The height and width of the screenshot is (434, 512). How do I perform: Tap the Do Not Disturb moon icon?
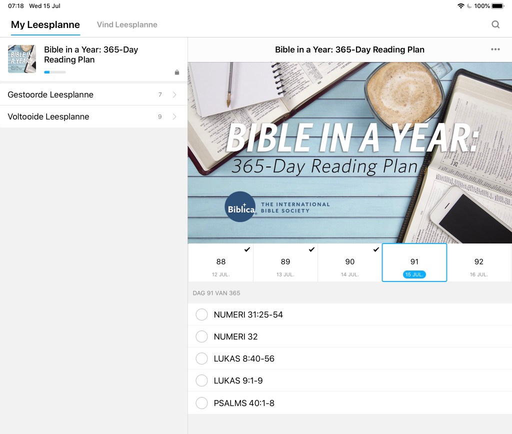tap(469, 6)
